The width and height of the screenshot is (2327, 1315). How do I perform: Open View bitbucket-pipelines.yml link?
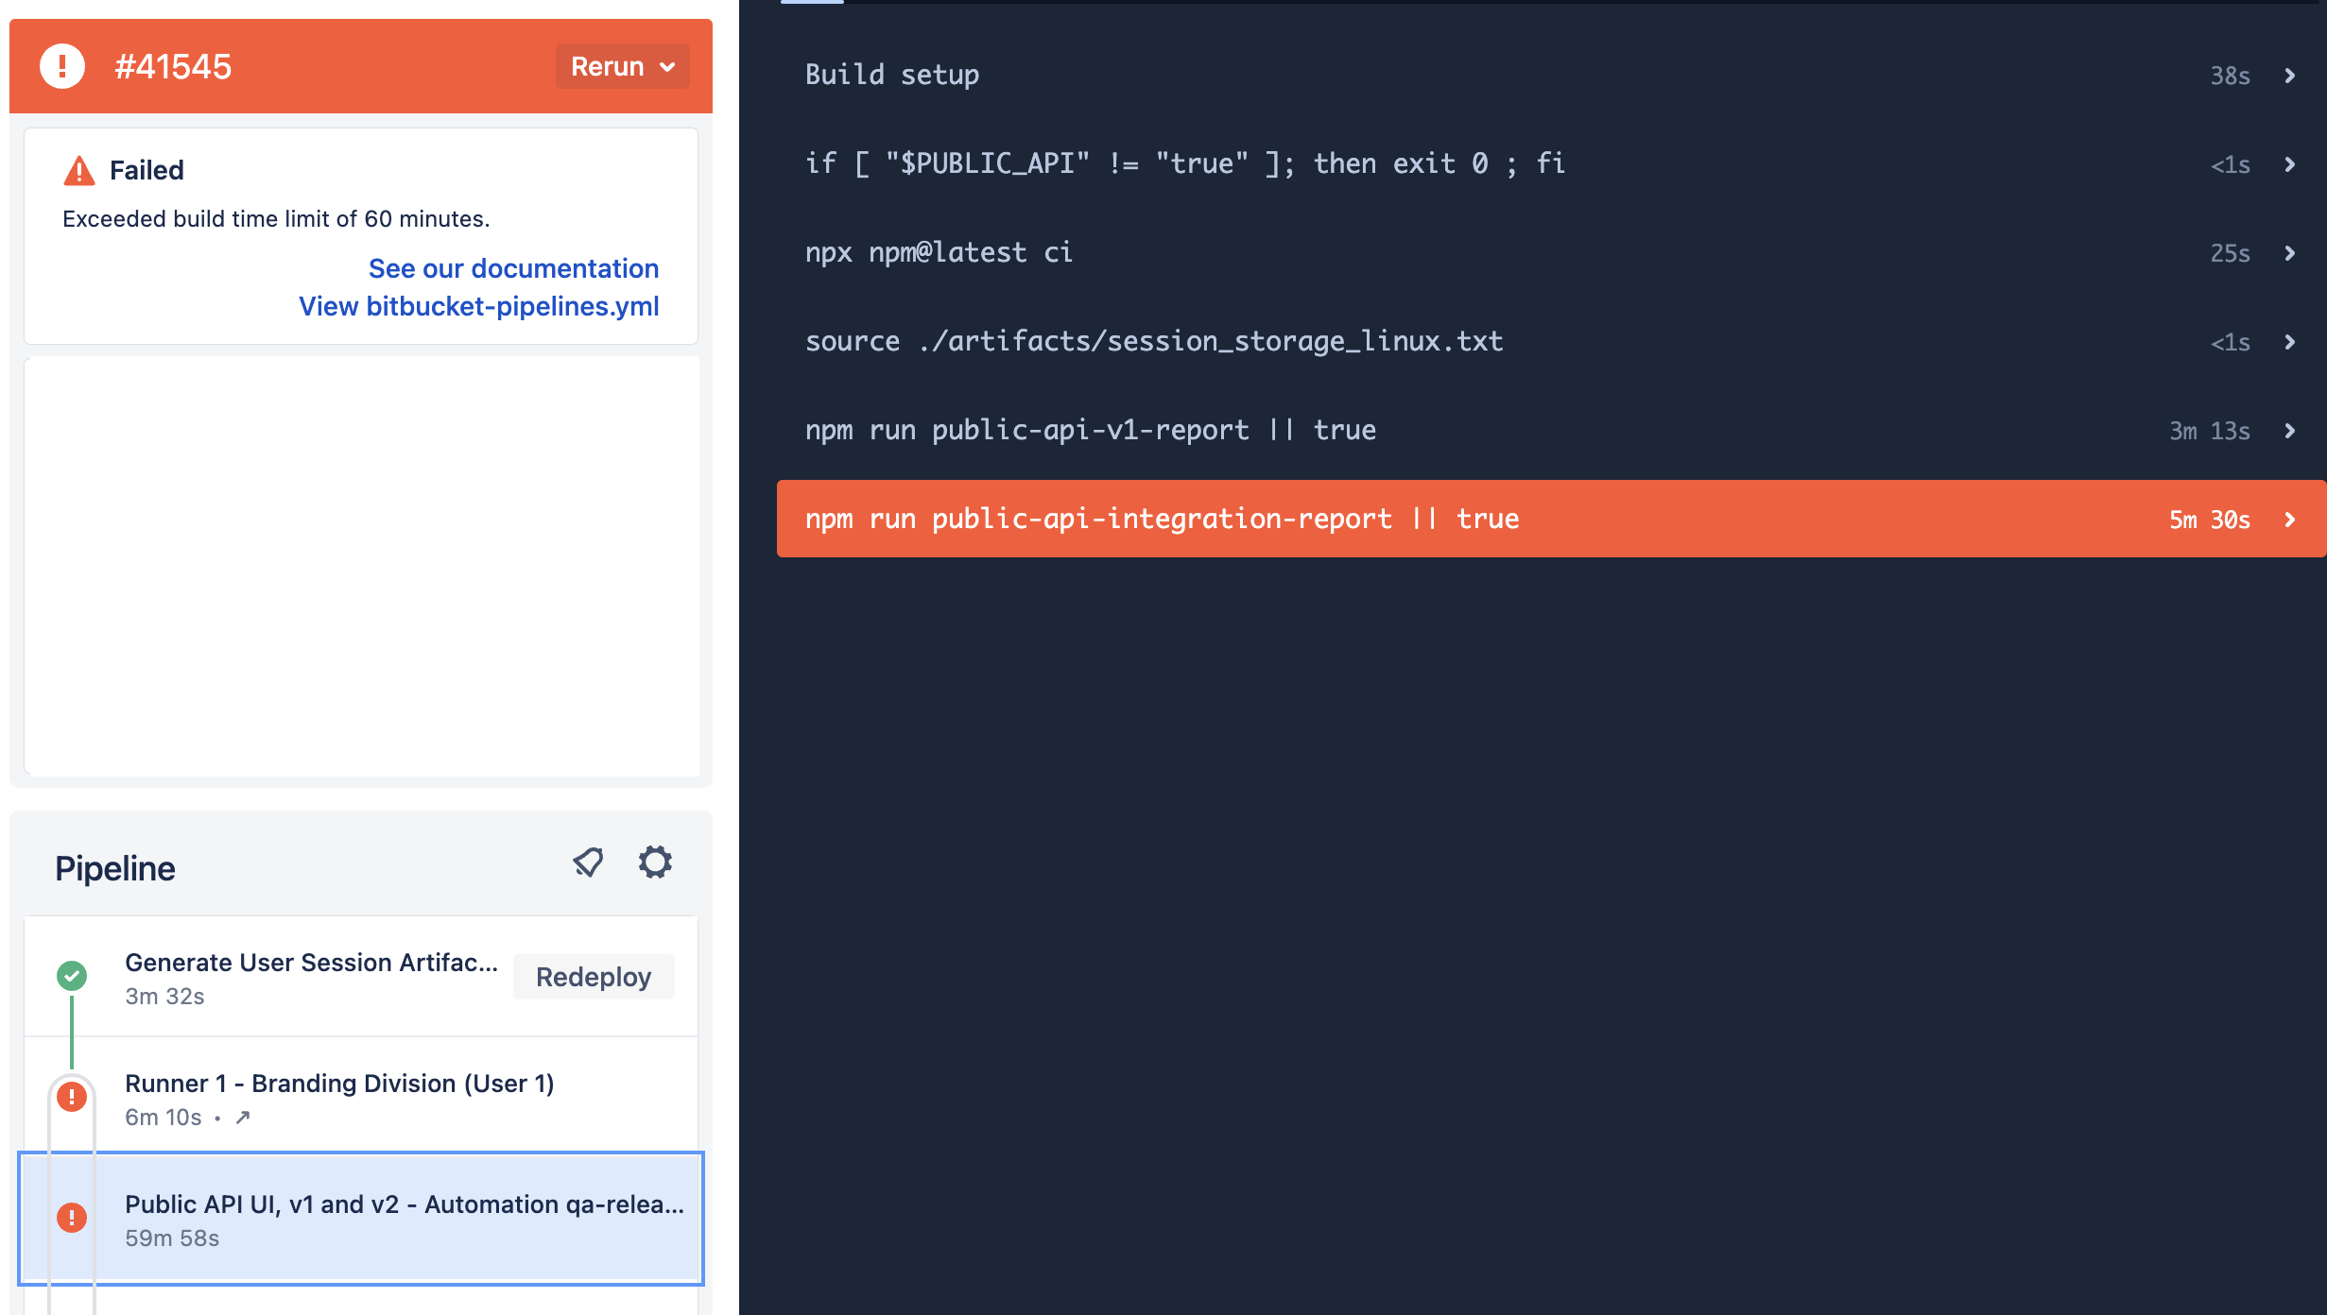pos(479,306)
